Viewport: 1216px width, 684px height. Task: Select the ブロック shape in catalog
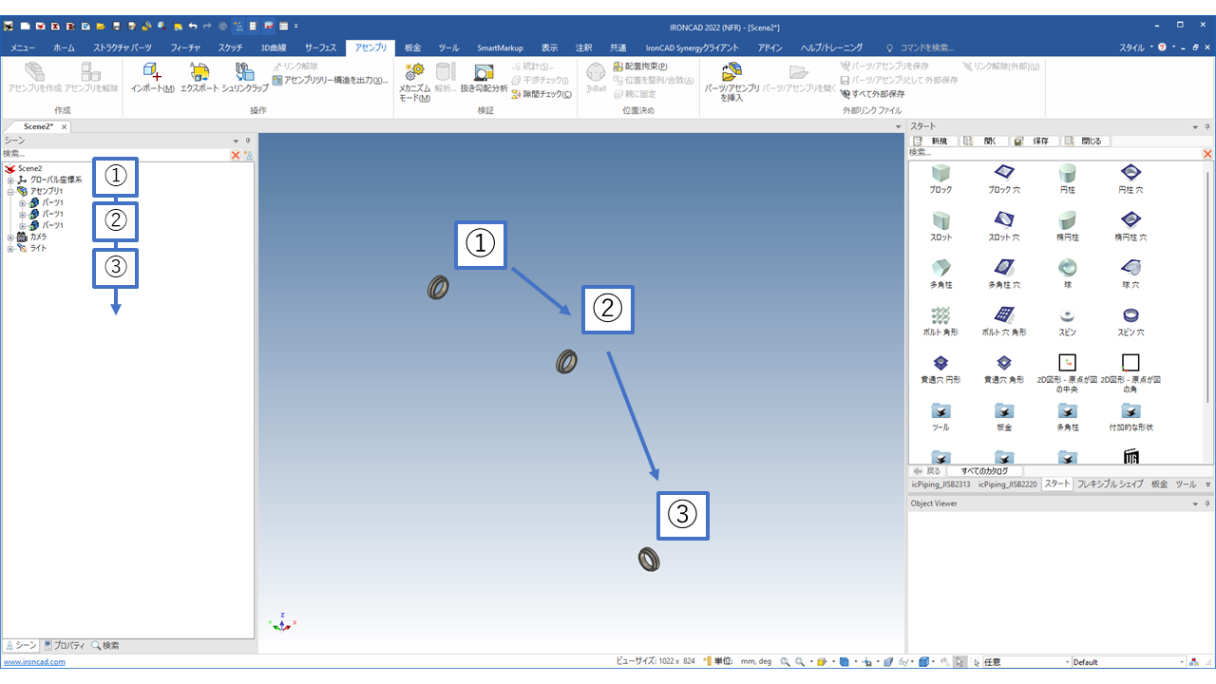coord(940,178)
